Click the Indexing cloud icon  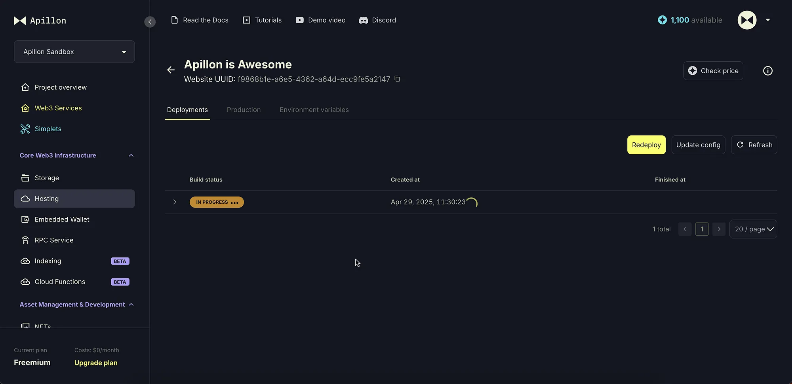[x=25, y=261]
